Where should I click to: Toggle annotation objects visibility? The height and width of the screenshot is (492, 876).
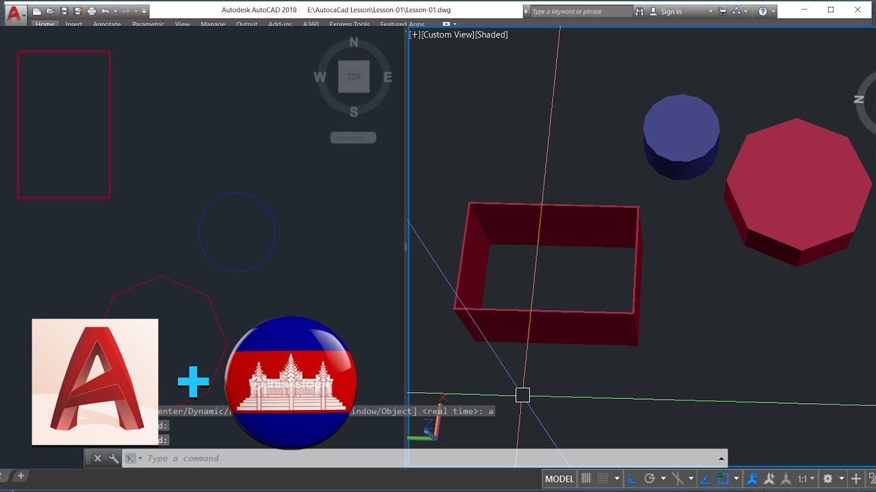point(753,479)
